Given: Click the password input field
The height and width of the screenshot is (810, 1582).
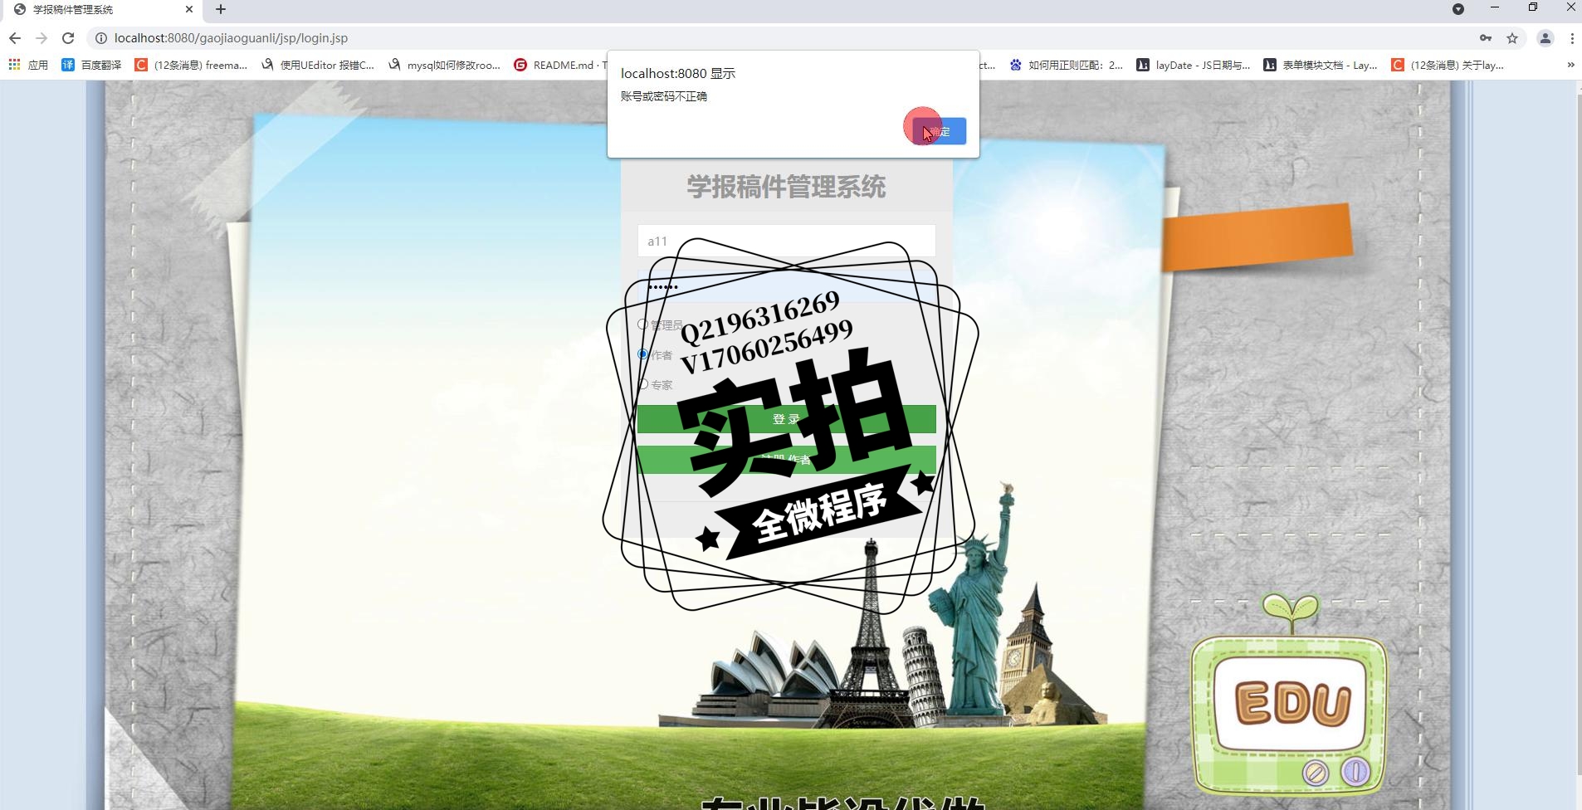Looking at the screenshot, I should point(786,286).
